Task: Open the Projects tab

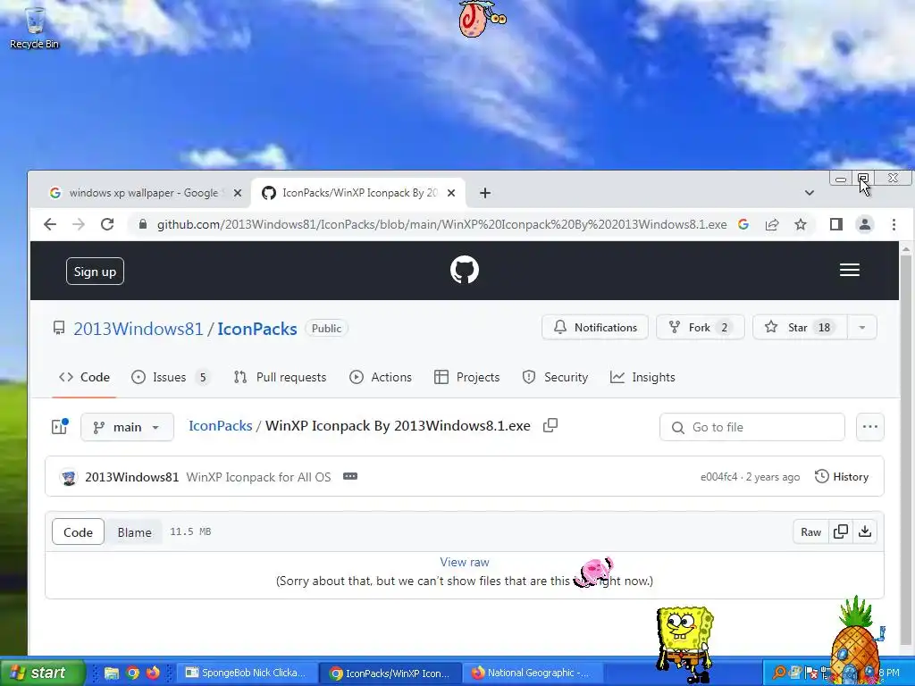Action: [x=466, y=378]
